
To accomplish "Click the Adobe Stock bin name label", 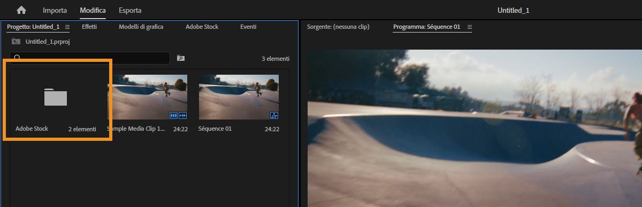I will [x=32, y=129].
